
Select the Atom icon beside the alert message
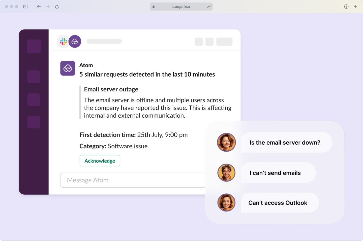(x=68, y=68)
